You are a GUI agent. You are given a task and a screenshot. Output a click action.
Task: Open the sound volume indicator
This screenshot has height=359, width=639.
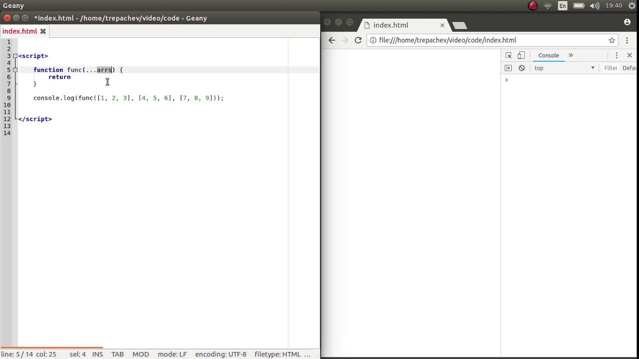pos(594,6)
